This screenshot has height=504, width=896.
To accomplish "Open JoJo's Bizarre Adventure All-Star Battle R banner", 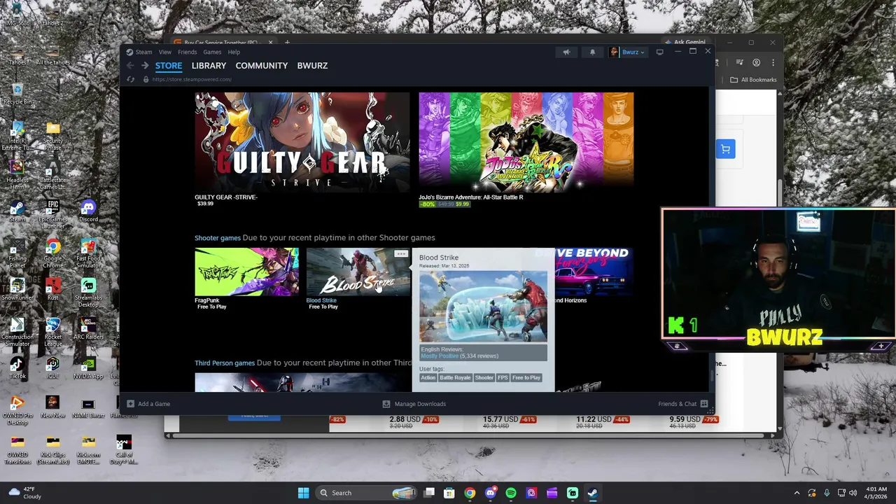I will (x=526, y=142).
